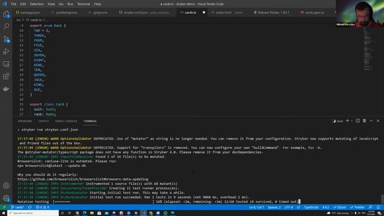Open the Run and Debug view

pyautogui.click(x=6, y=52)
